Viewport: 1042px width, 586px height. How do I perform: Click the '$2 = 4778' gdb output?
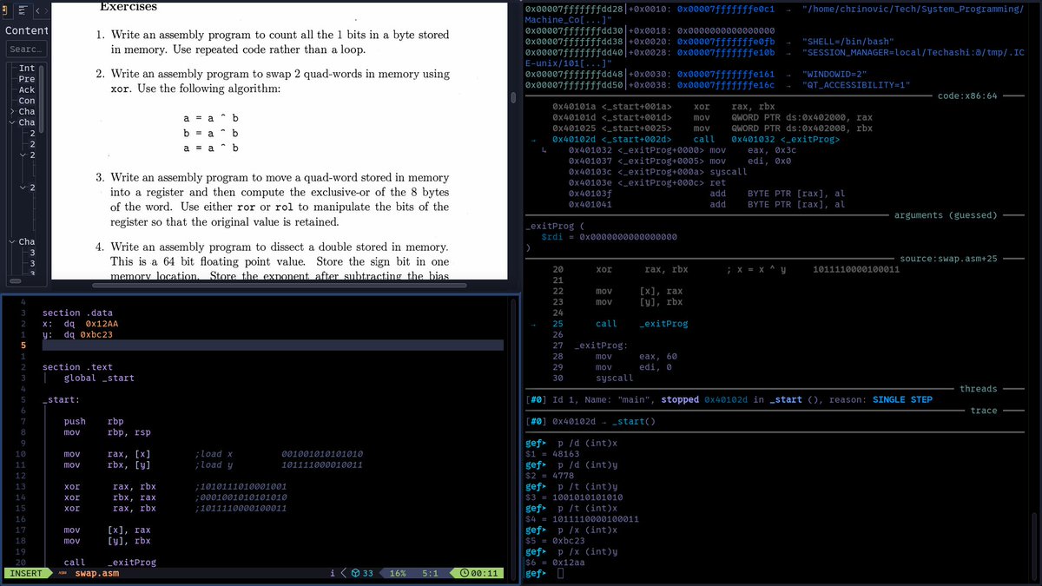pyautogui.click(x=551, y=475)
